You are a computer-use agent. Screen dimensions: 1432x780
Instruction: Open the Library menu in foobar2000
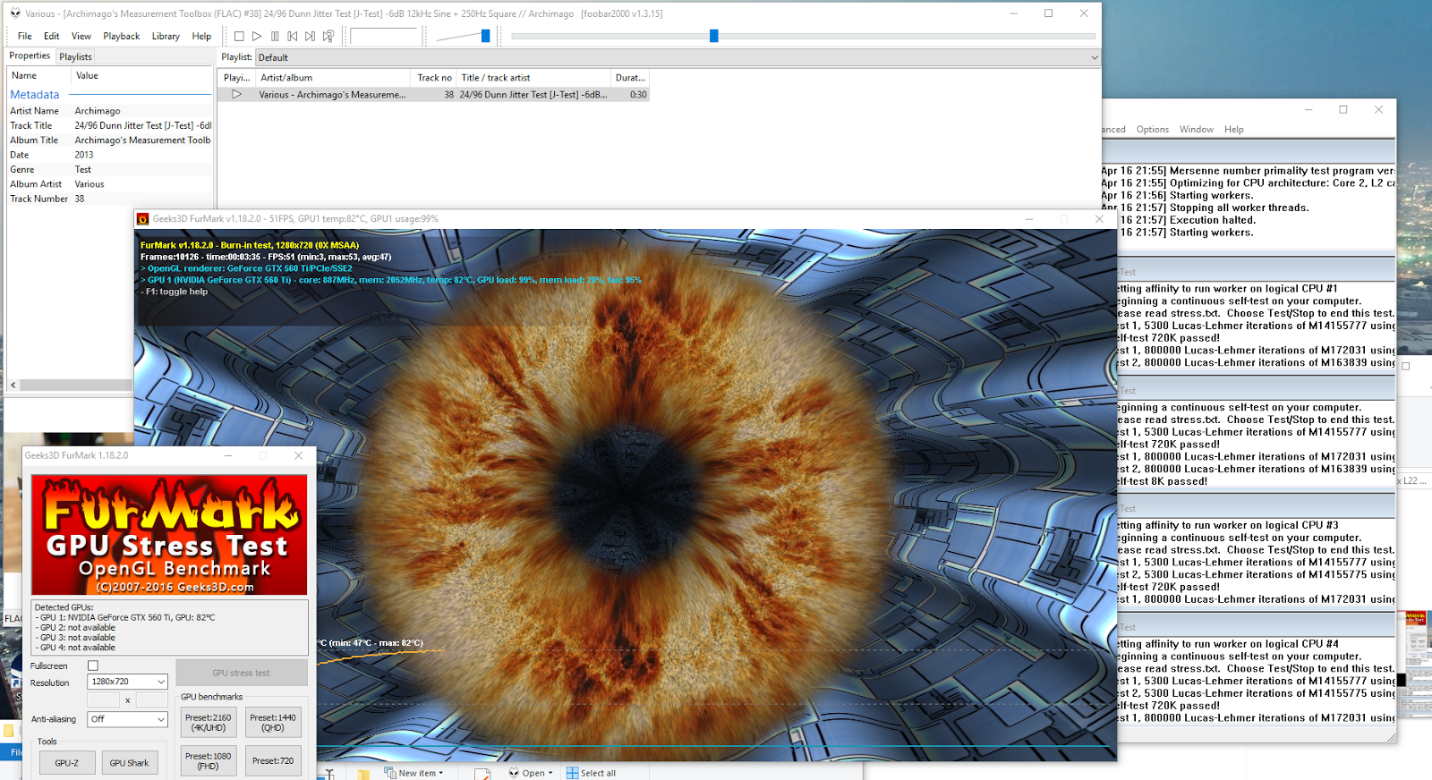pyautogui.click(x=166, y=37)
